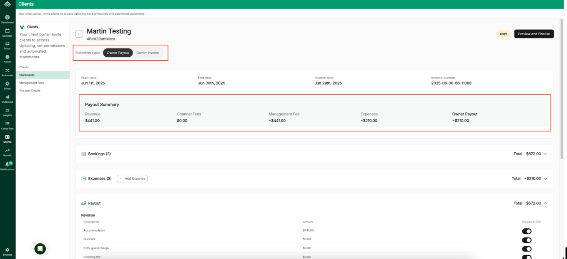Viewport: 567px width, 259px height.
Task: Open the Settings gear icon
Action: [x=7, y=250]
